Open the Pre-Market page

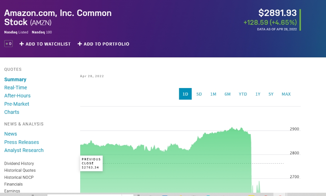point(17,104)
